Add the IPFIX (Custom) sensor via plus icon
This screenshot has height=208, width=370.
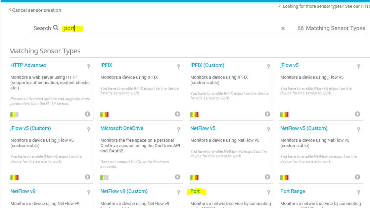267,114
